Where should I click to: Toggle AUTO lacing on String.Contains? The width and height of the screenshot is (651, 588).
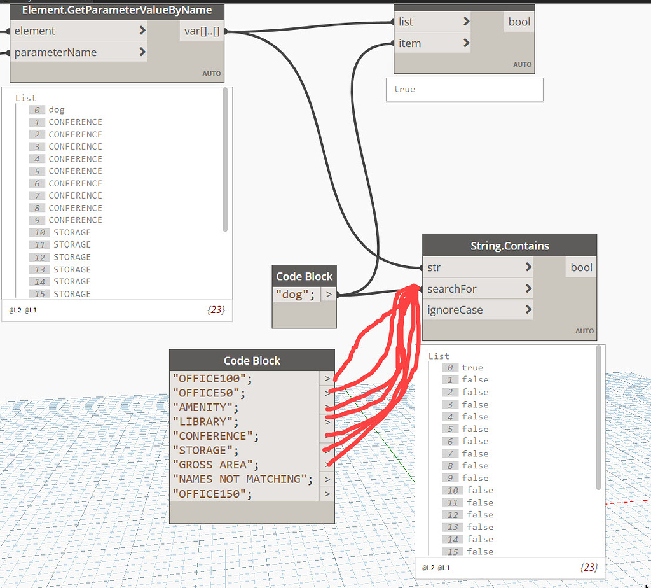(584, 331)
